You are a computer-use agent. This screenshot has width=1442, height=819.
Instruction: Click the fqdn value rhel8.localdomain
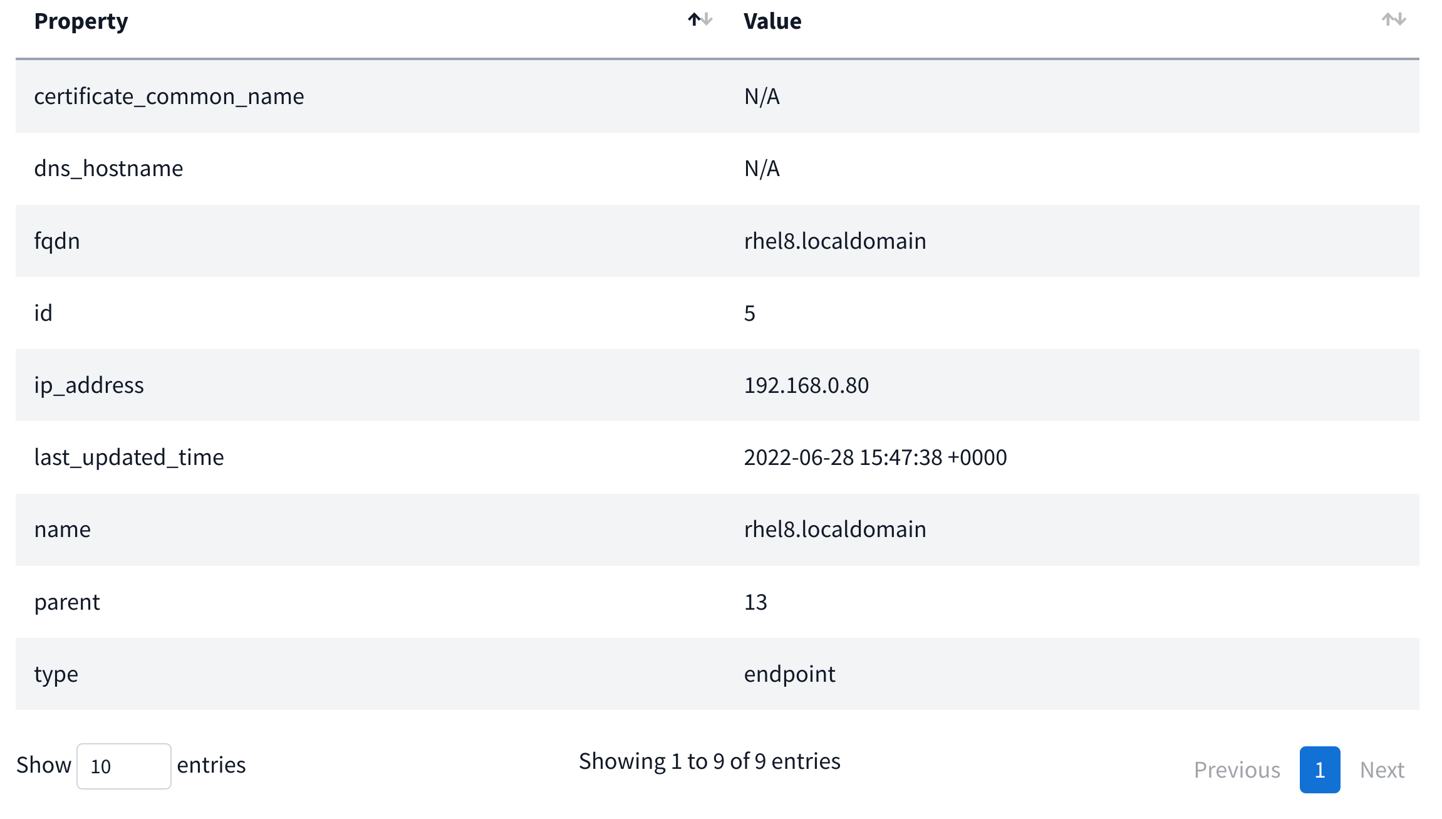click(x=834, y=241)
